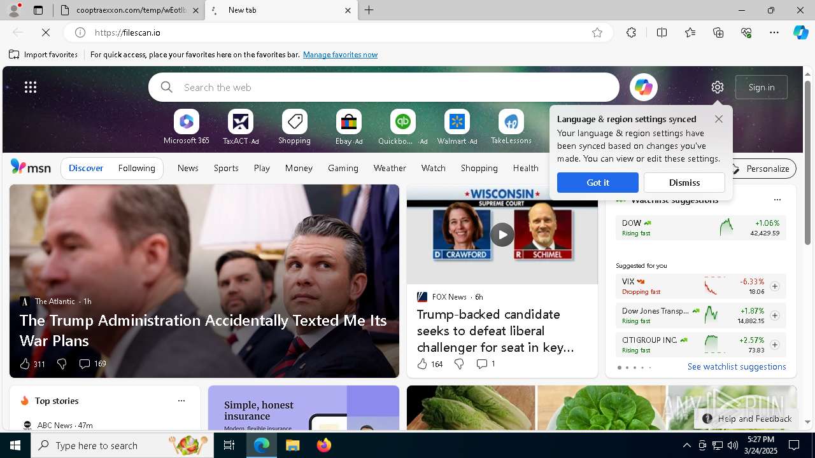Open the Walmart ad shortcut
Image resolution: width=815 pixels, height=458 pixels.
[457, 127]
